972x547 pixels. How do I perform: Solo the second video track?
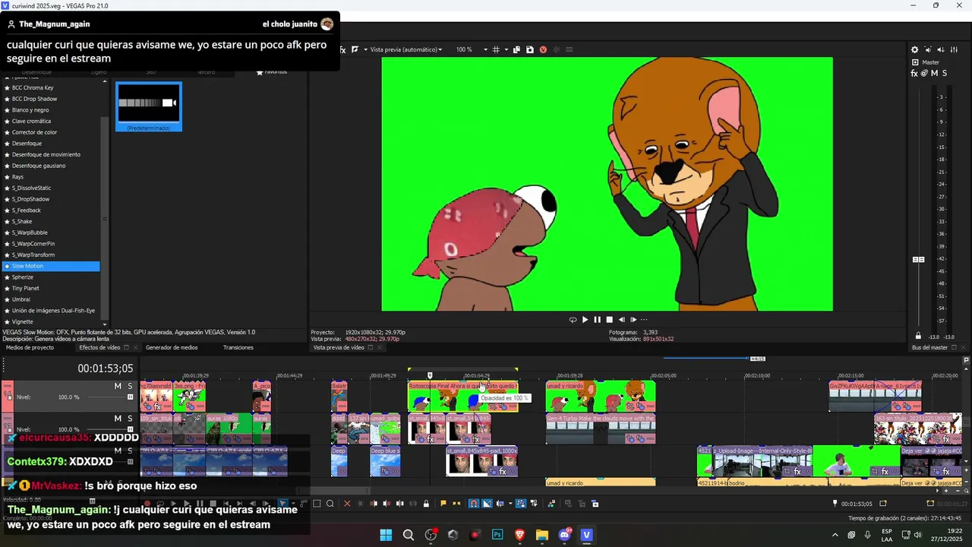(130, 419)
